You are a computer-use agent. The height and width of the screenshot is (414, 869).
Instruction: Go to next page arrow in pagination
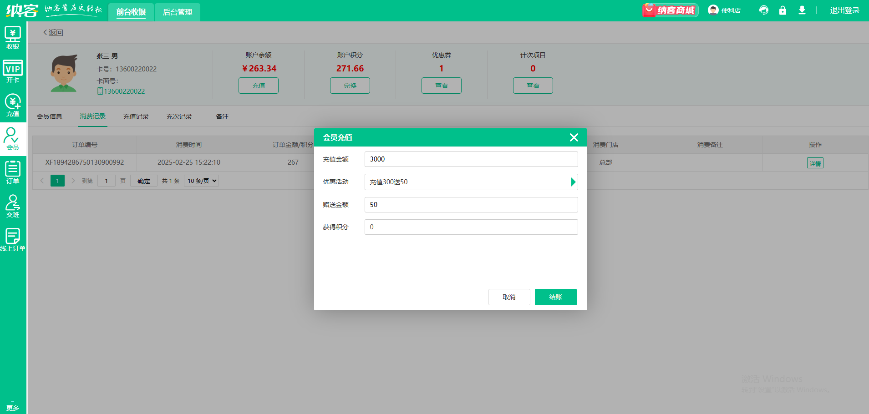pos(73,181)
